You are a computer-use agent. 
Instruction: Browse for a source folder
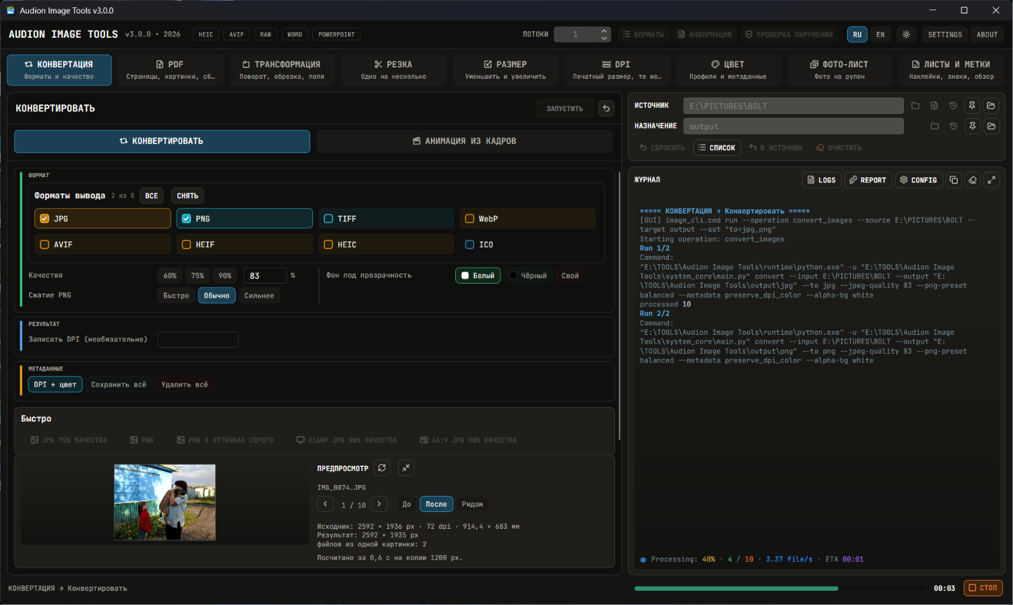tap(915, 106)
